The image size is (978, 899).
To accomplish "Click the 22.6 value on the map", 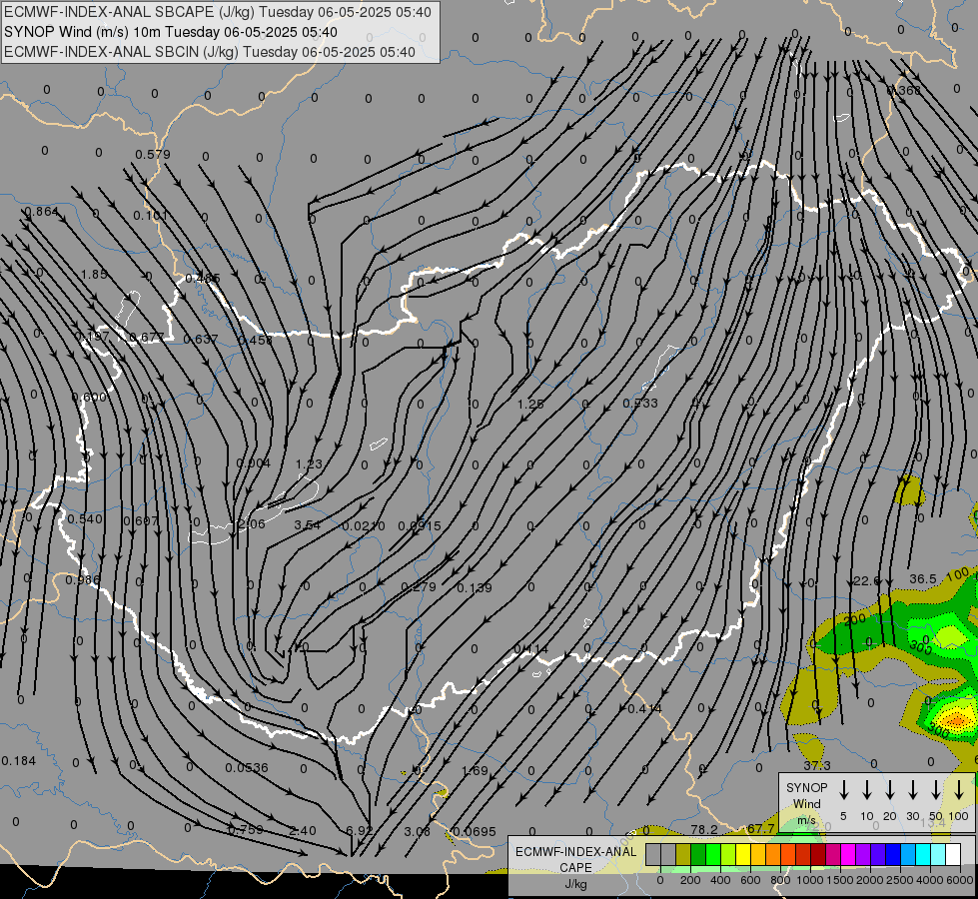I will 866,580.
